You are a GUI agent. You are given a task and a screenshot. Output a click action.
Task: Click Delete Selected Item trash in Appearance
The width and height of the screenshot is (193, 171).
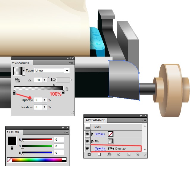(138, 154)
